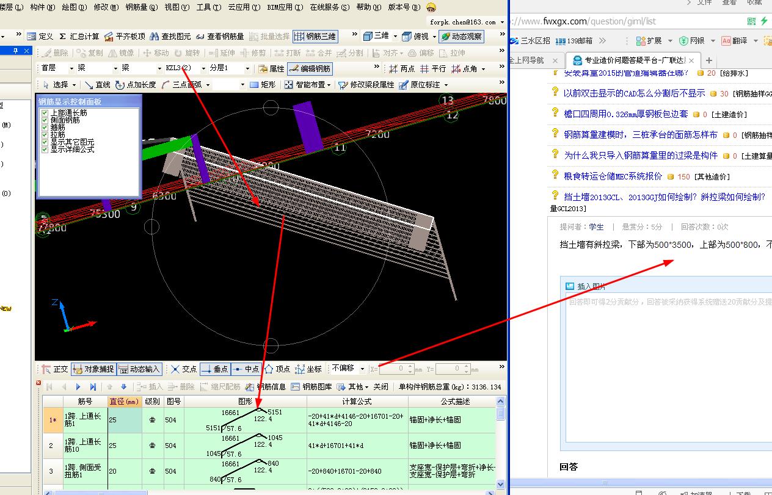Open the 云应用(Y) menu
Viewport: 772px width, 495px height.
(x=244, y=7)
